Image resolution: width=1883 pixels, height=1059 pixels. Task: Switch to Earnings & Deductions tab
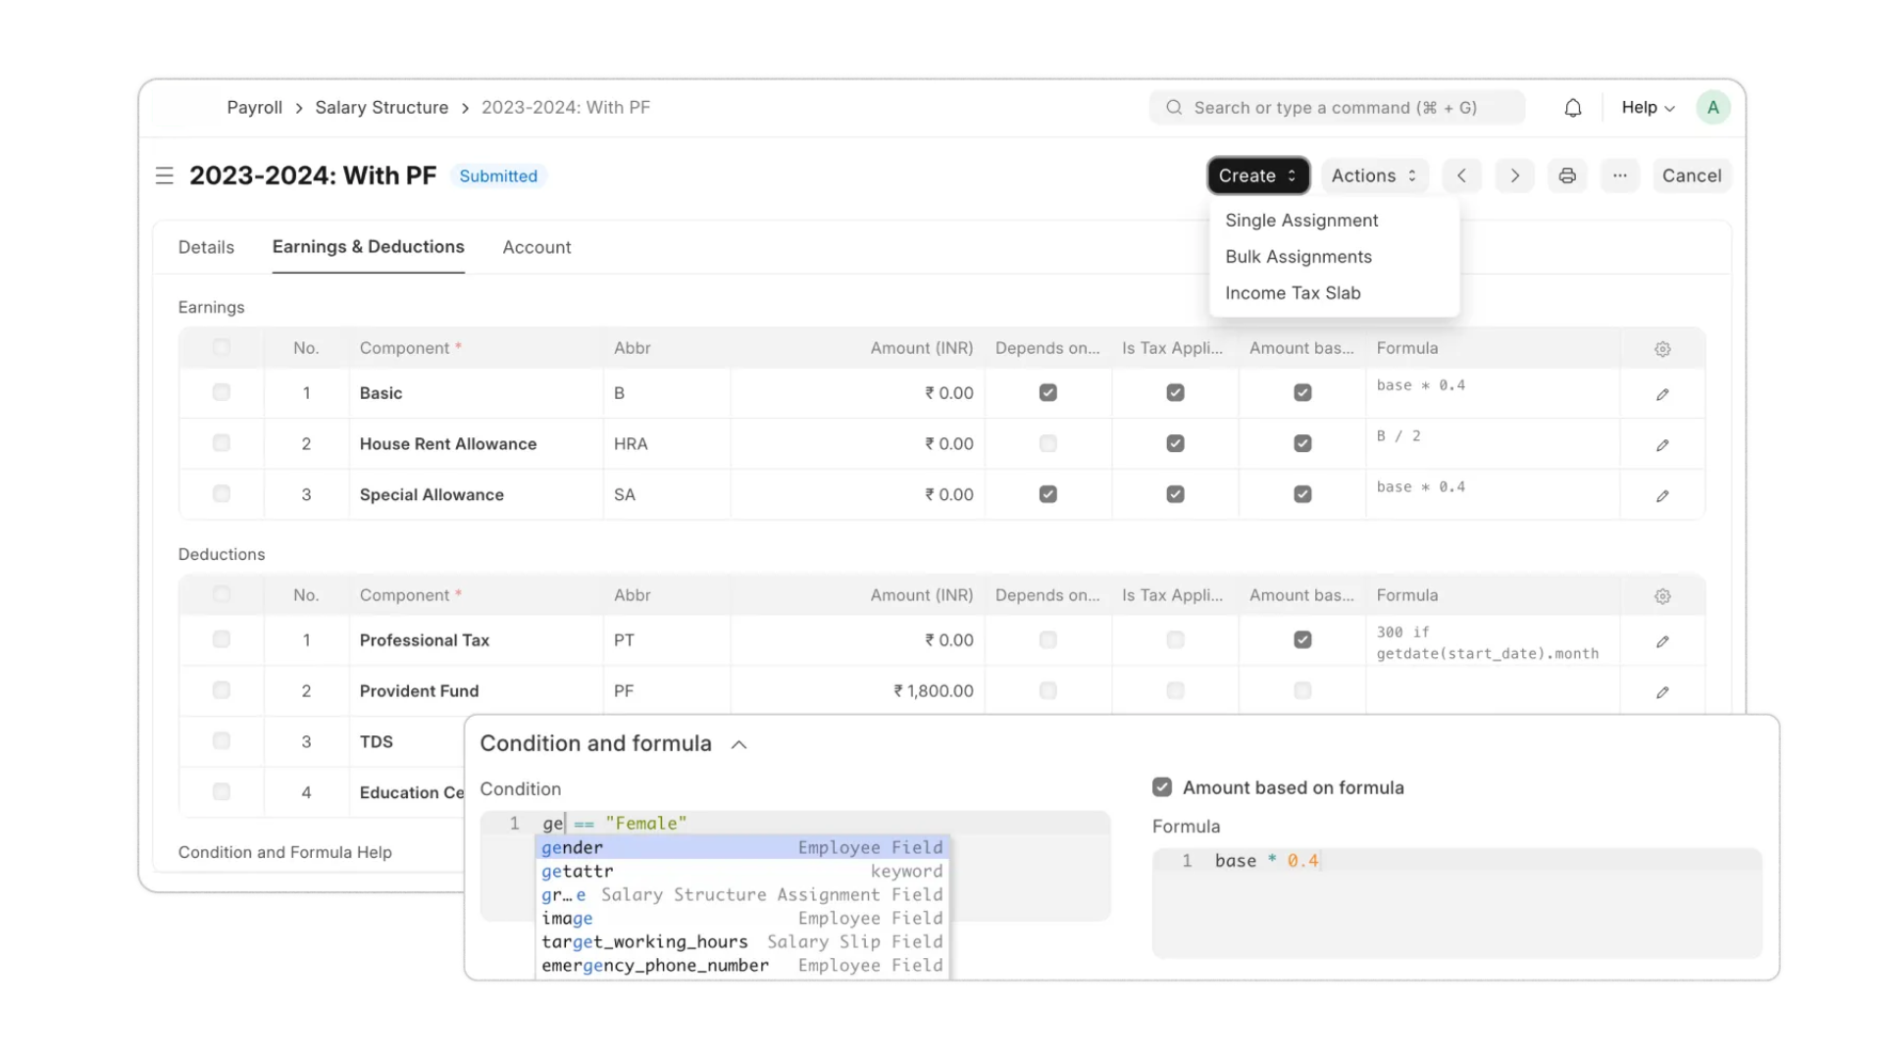[368, 247]
